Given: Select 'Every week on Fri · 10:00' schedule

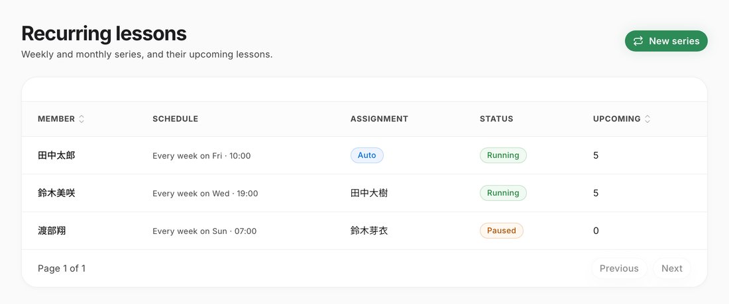Looking at the screenshot, I should [x=201, y=156].
